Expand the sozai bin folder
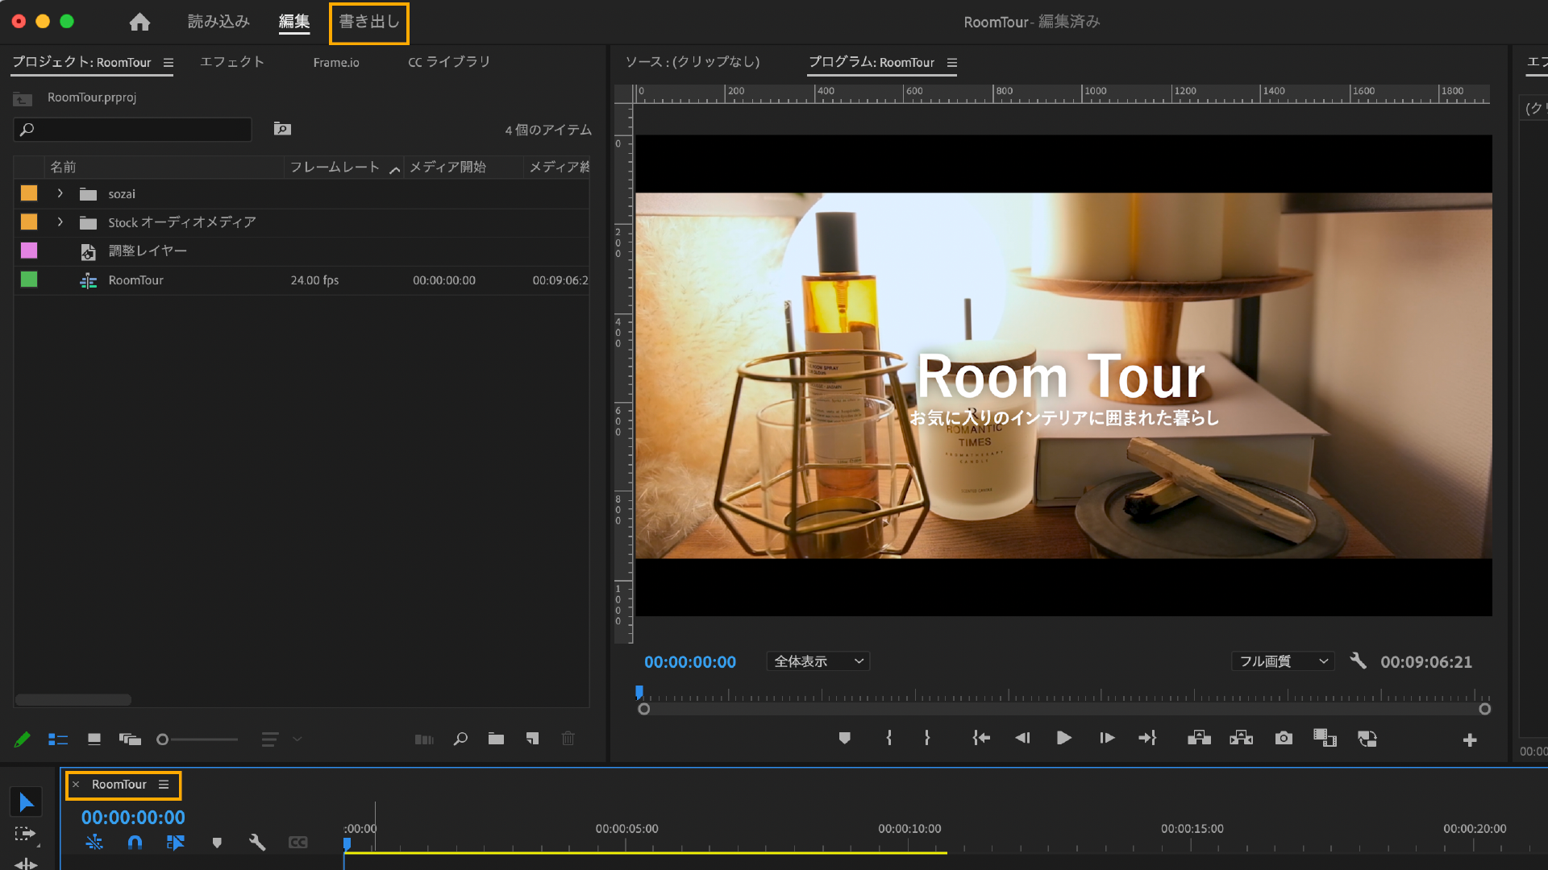 click(60, 193)
